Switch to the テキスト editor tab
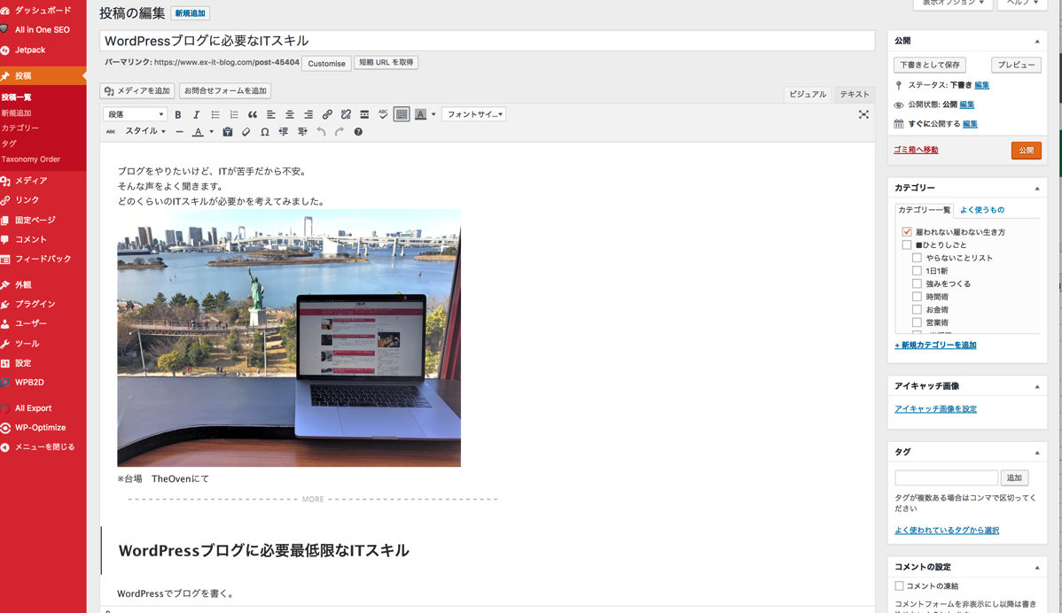The image size is (1062, 613). click(854, 94)
